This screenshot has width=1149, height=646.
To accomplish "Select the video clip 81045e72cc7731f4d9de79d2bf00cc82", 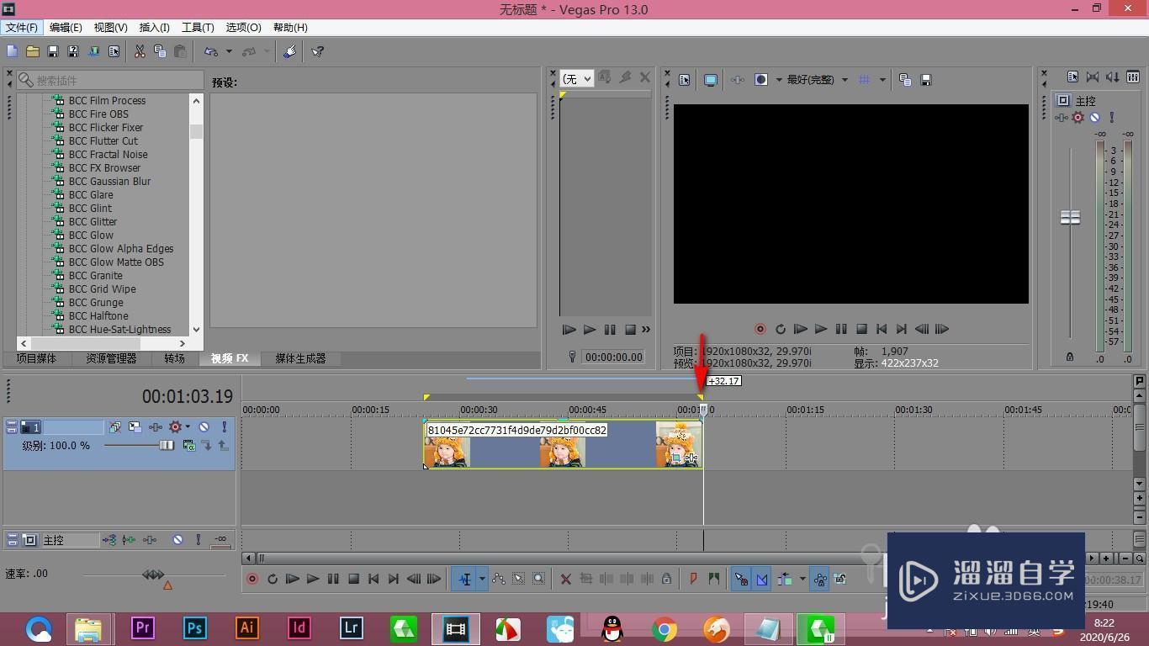I will pos(564,444).
